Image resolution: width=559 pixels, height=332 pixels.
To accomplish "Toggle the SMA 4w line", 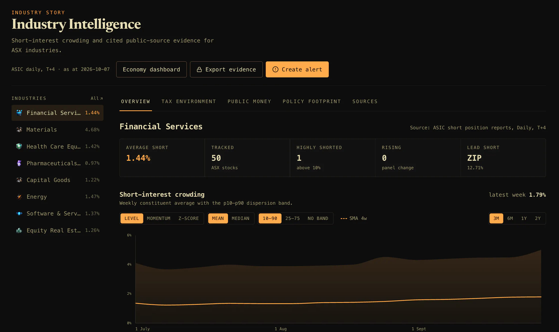I will (354, 218).
